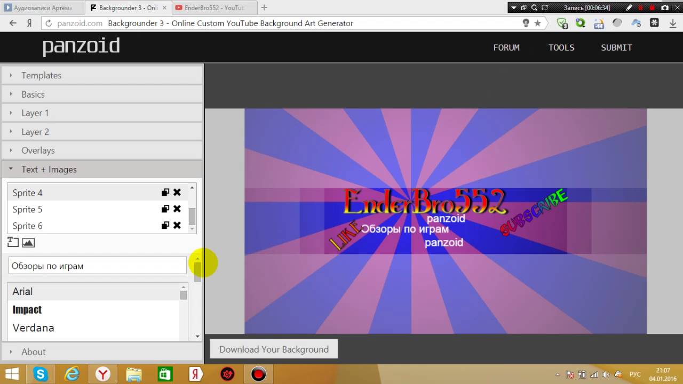Click the Yandex 'Я' button in address bar
Image resolution: width=683 pixels, height=384 pixels.
pyautogui.click(x=30, y=23)
